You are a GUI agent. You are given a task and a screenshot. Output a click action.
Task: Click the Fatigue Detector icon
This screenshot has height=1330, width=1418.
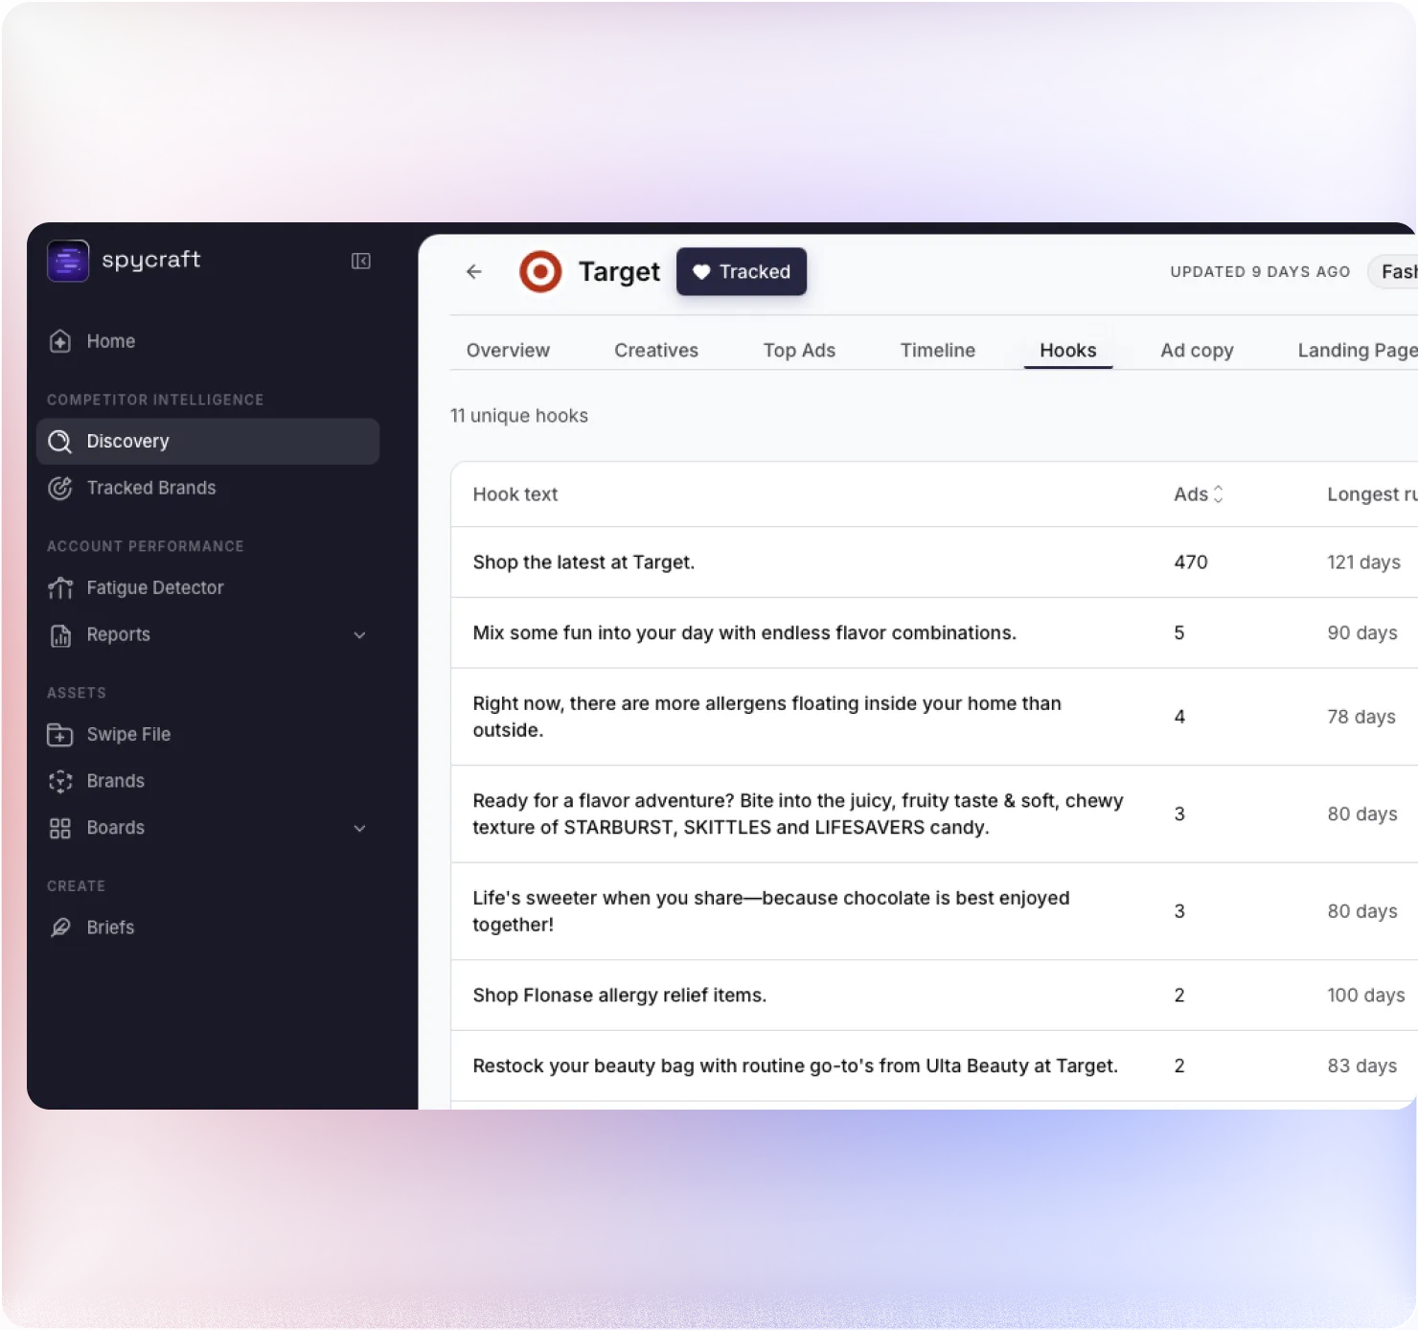tap(60, 587)
